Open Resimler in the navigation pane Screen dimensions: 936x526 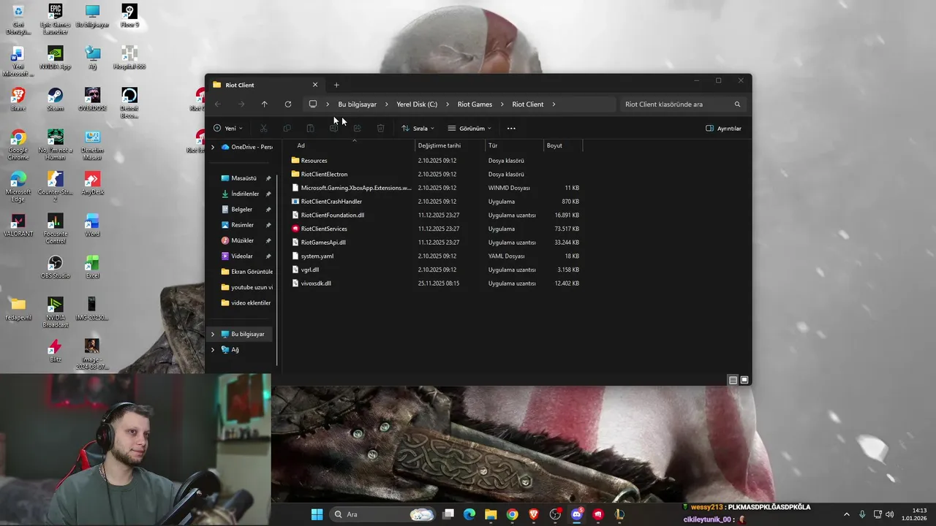pos(242,225)
